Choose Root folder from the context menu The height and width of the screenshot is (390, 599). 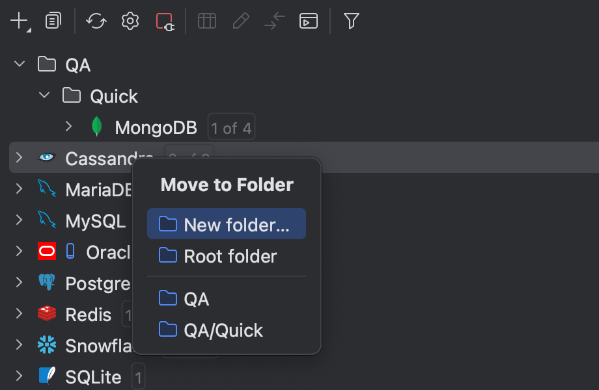229,256
